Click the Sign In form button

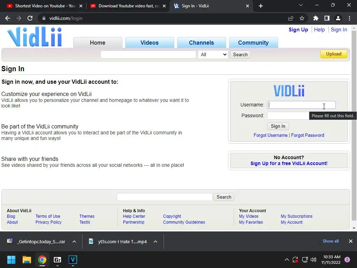pos(278,126)
